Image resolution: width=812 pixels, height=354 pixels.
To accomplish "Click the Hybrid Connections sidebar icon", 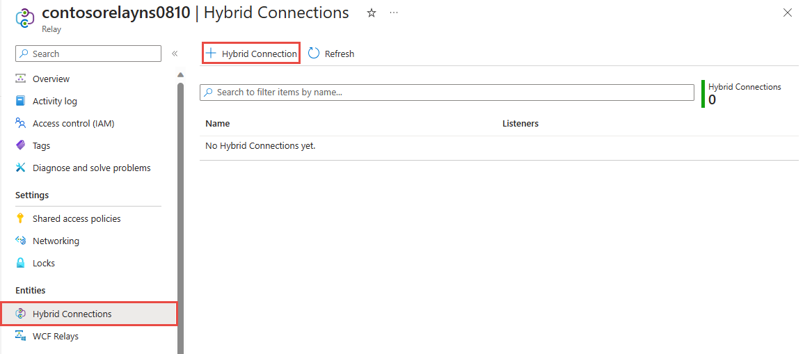I will pos(21,314).
